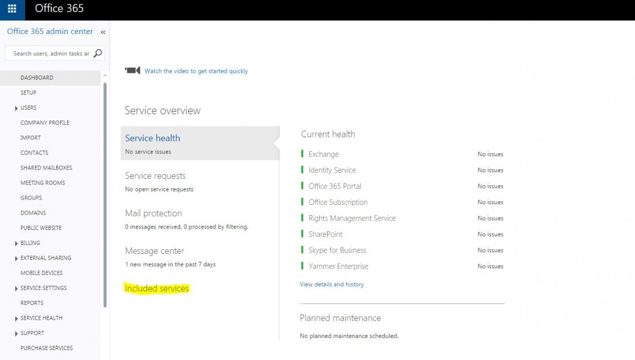This screenshot has height=360, width=635.
Task: Expand the External Sharing arrow
Action: coord(16,258)
